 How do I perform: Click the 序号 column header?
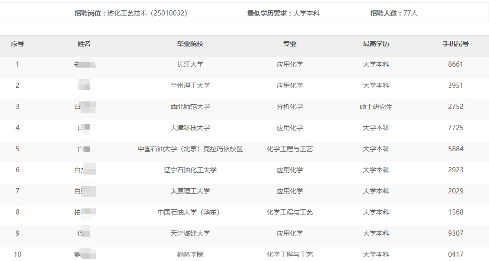(x=17, y=44)
